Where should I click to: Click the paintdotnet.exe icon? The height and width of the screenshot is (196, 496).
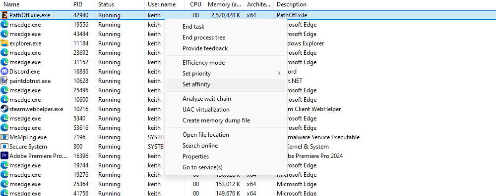click(x=4, y=80)
